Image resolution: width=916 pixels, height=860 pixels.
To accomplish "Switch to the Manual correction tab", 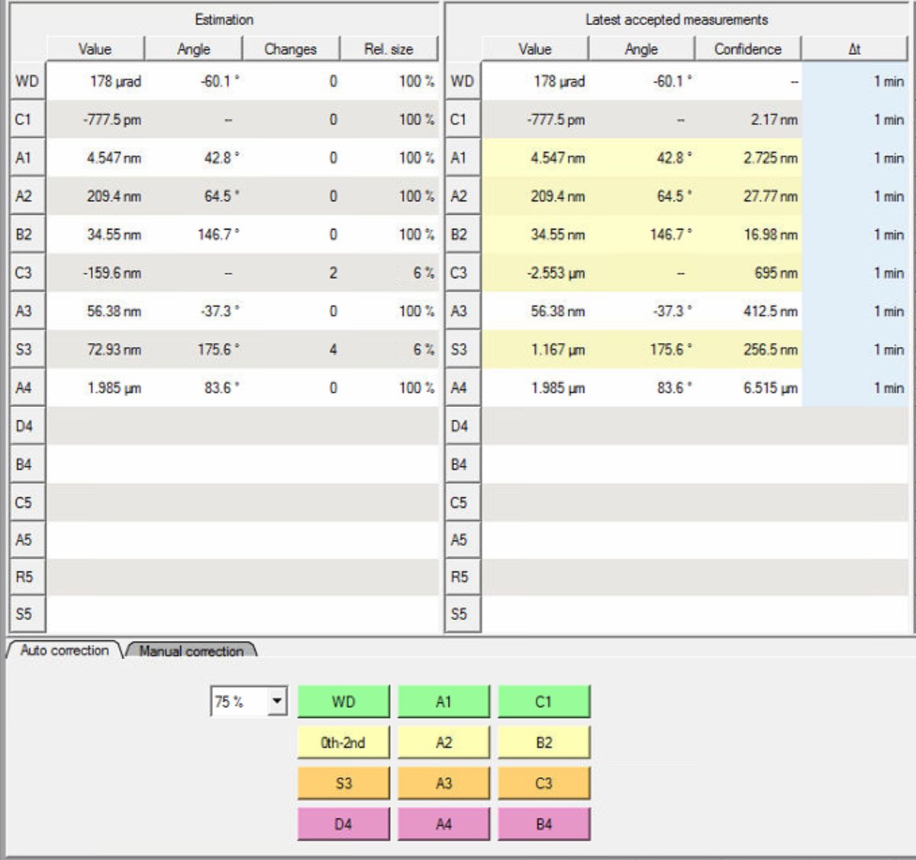I will pos(191,651).
